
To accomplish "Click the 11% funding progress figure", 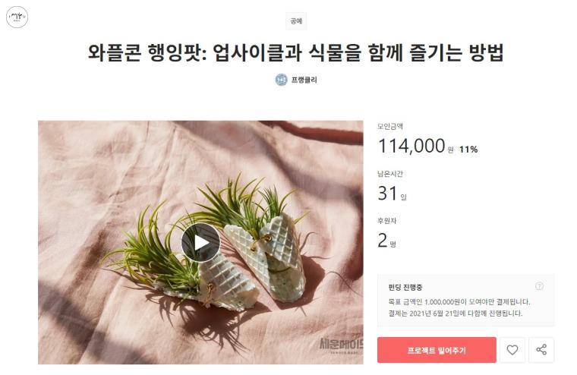I will click(x=468, y=149).
